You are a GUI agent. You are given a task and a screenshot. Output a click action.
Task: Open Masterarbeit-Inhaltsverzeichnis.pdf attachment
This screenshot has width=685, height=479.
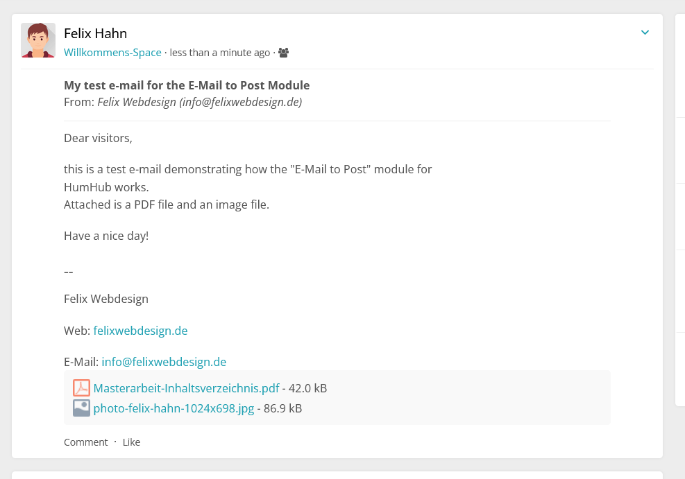tap(186, 388)
